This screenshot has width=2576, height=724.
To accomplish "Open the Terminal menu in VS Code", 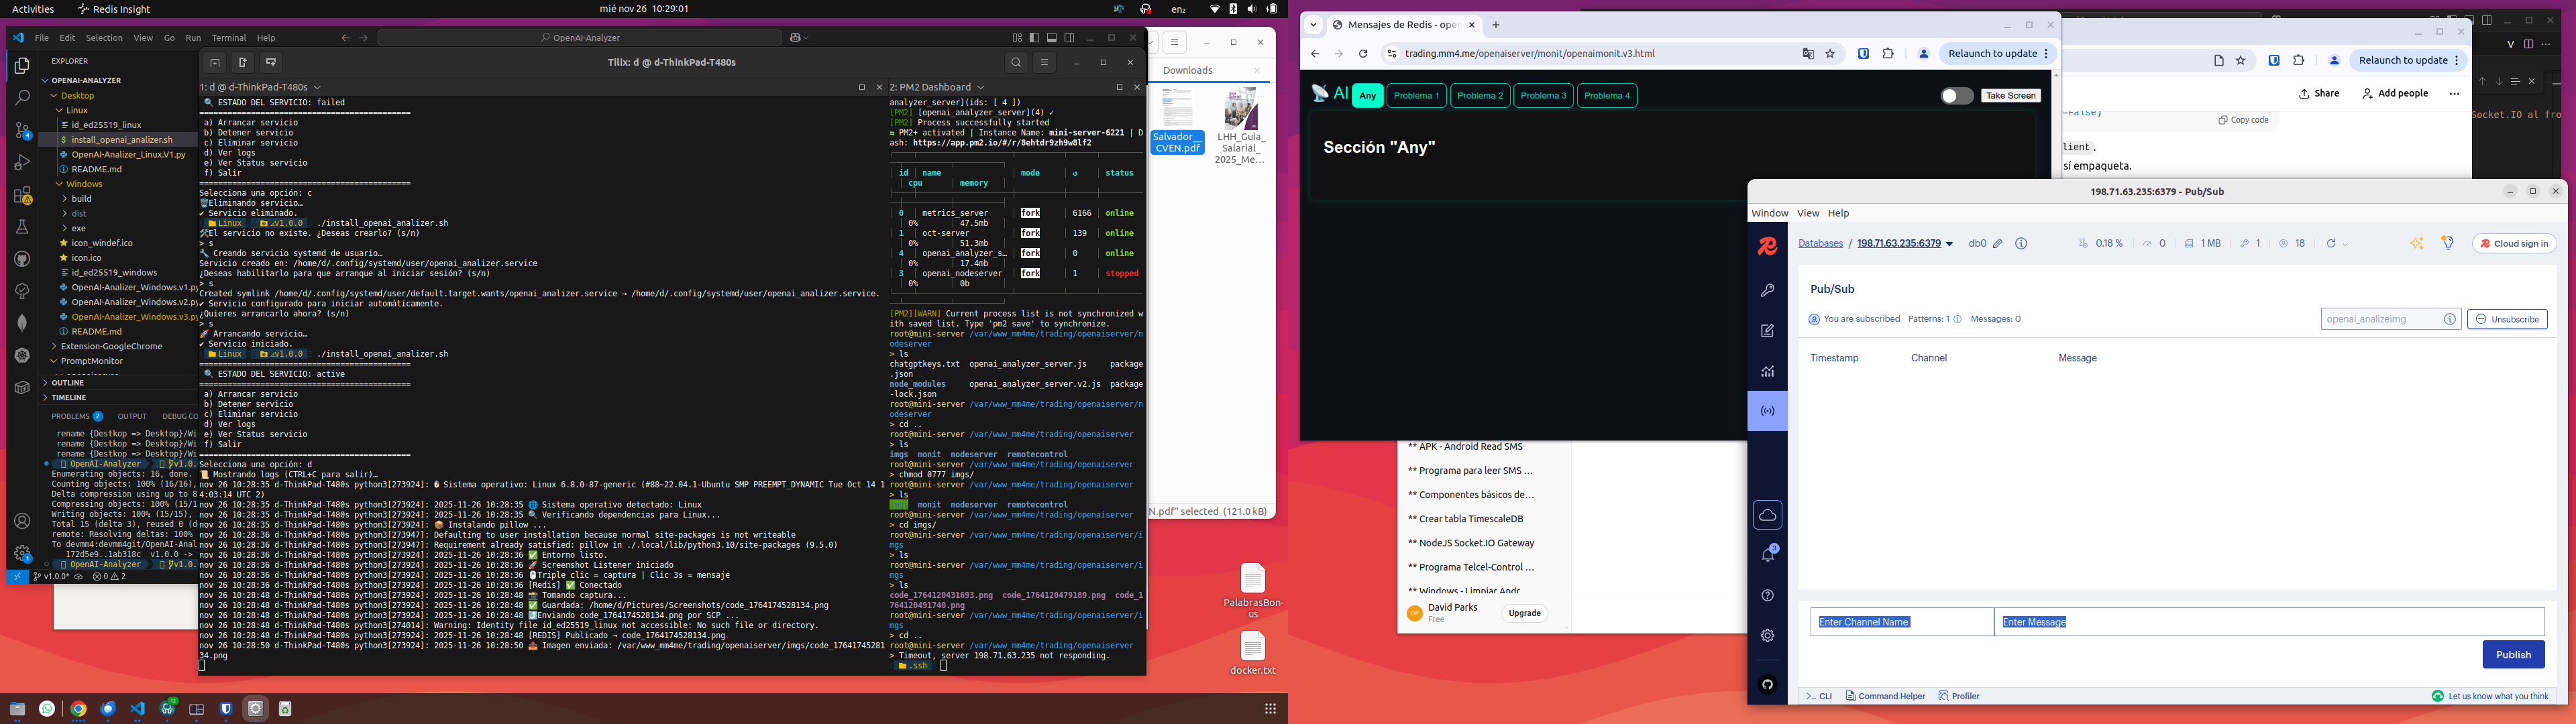I will point(228,38).
